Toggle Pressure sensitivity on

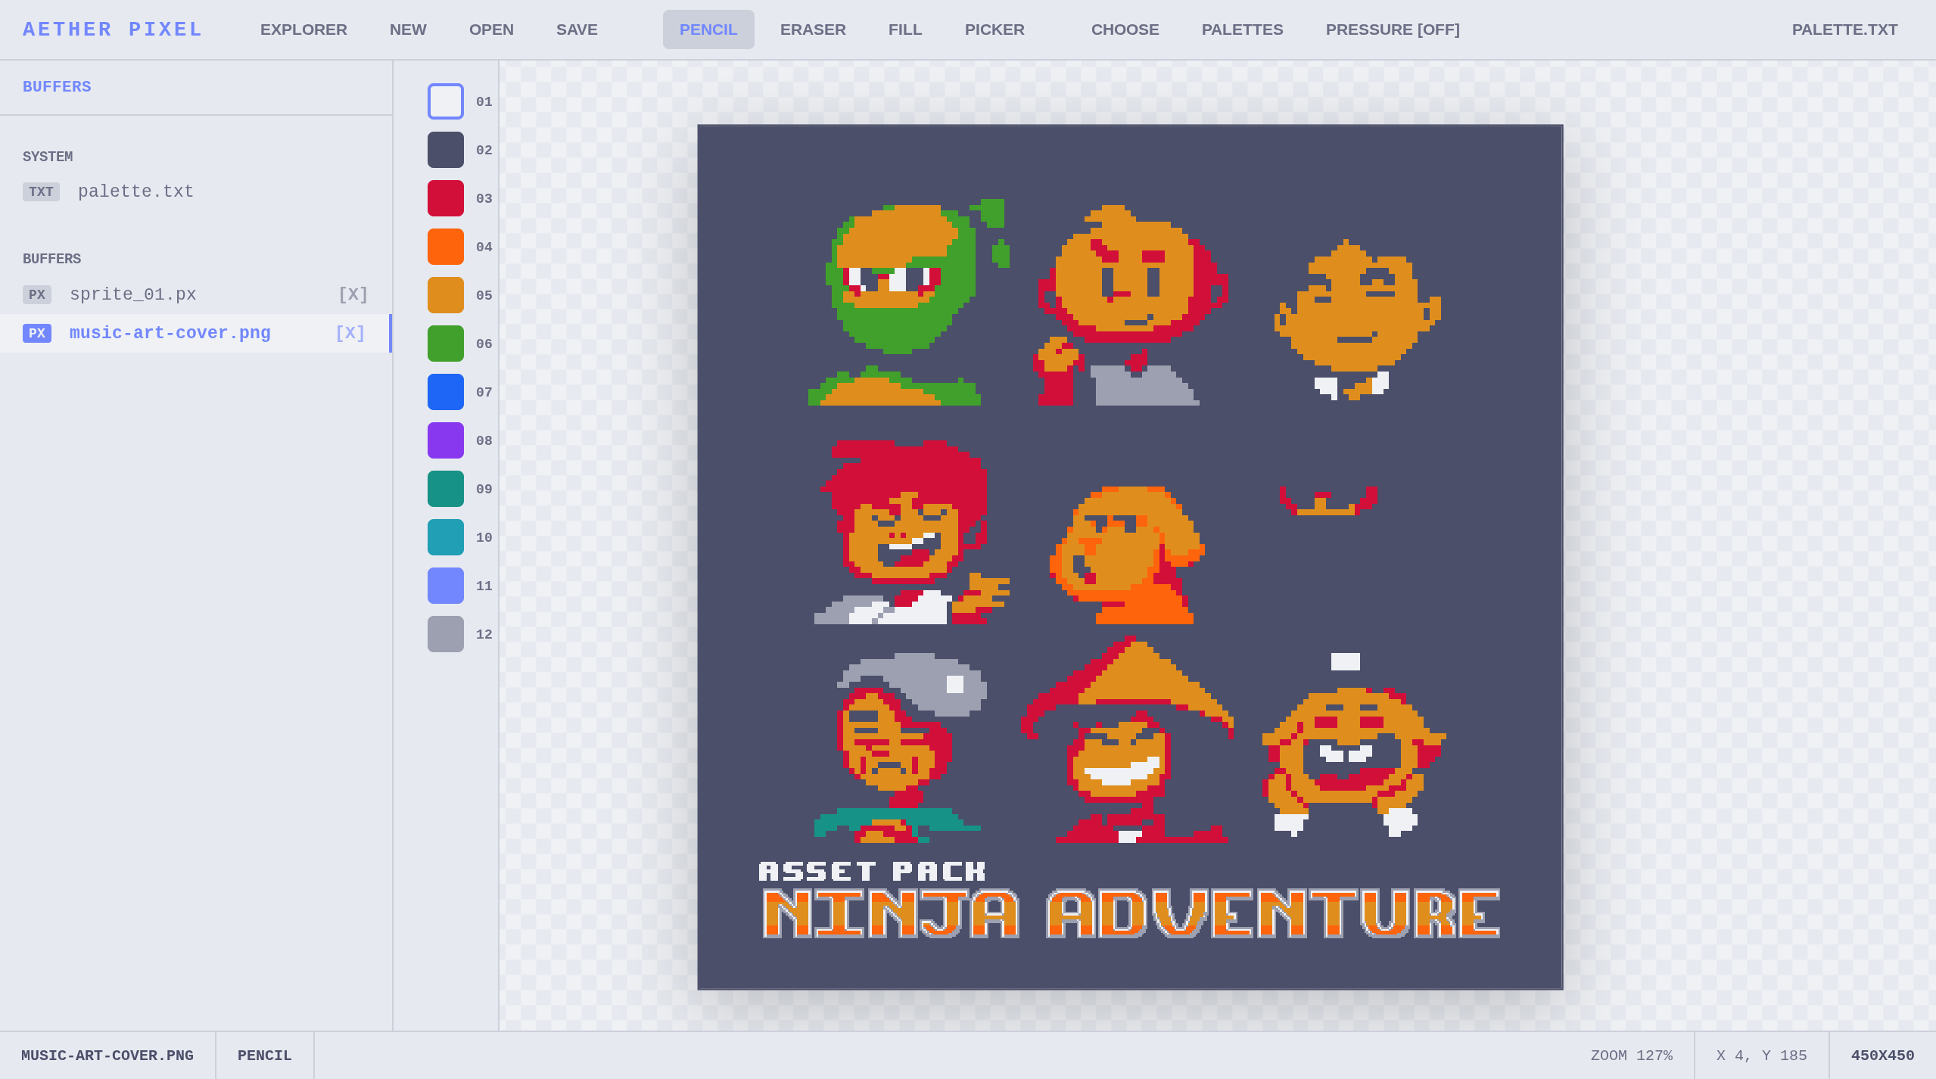[x=1392, y=30]
